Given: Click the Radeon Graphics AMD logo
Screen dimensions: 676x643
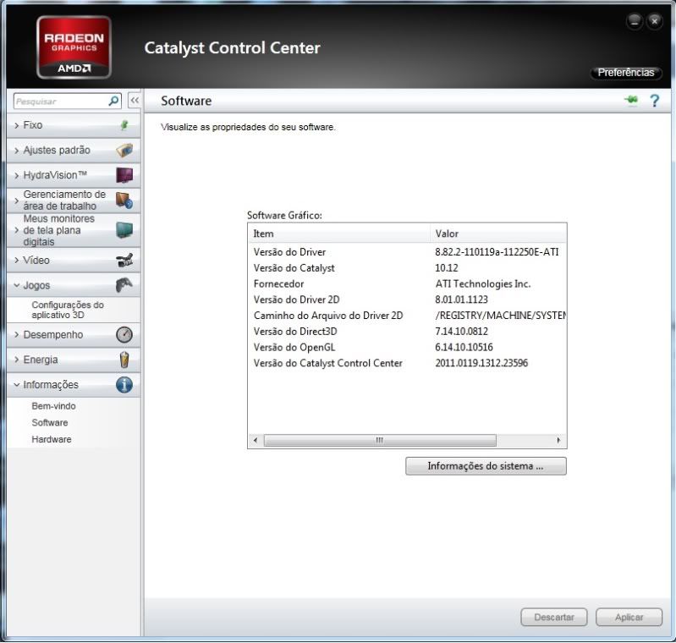Looking at the screenshot, I should [74, 47].
